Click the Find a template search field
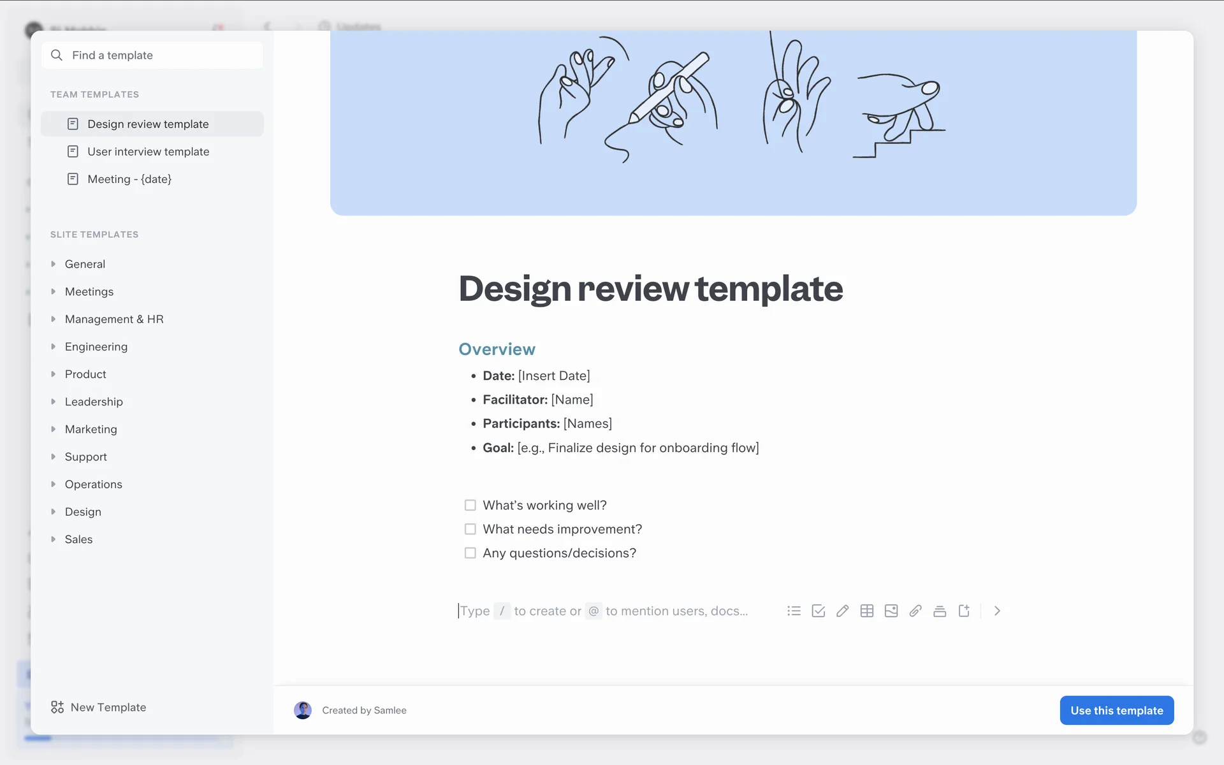 click(x=153, y=55)
